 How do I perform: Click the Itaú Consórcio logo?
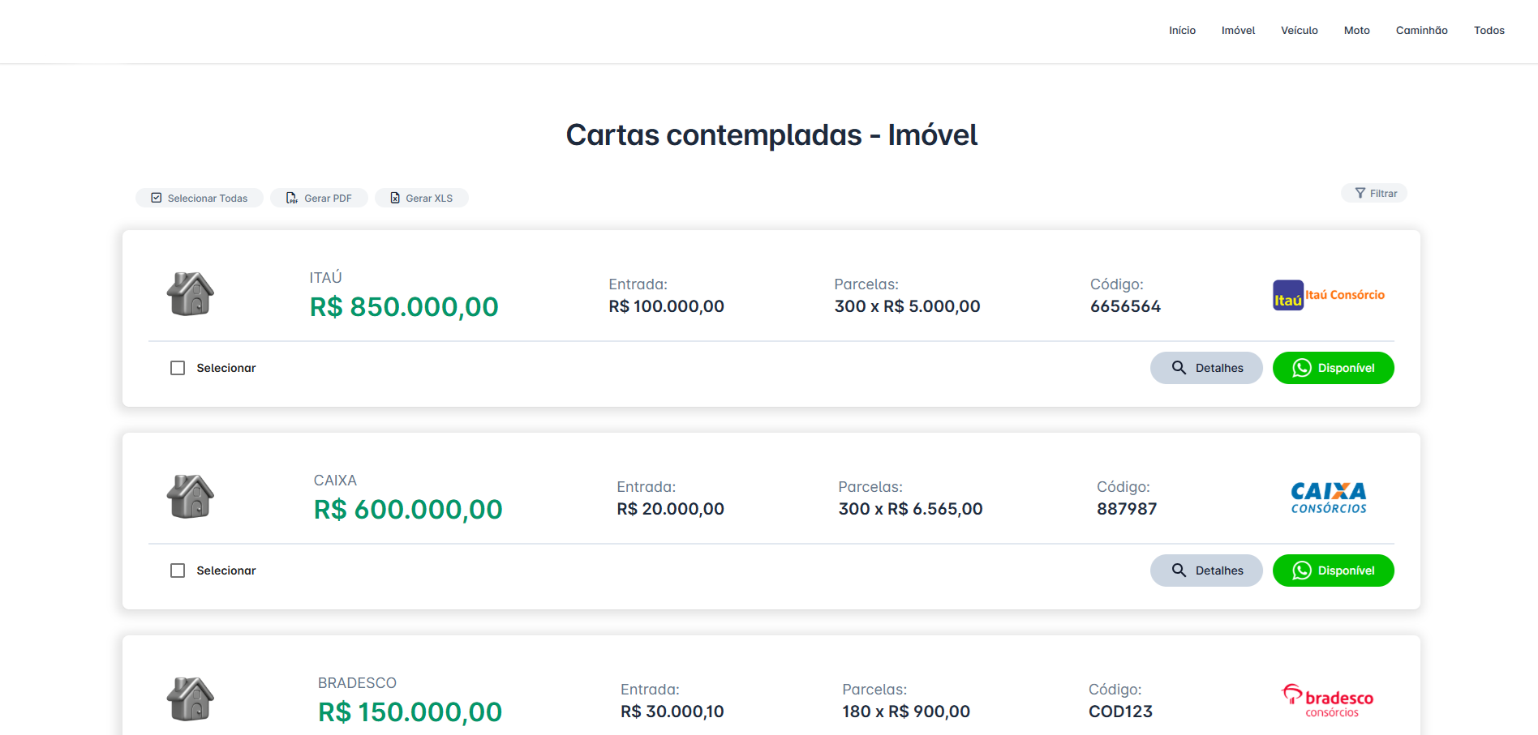coord(1328,295)
